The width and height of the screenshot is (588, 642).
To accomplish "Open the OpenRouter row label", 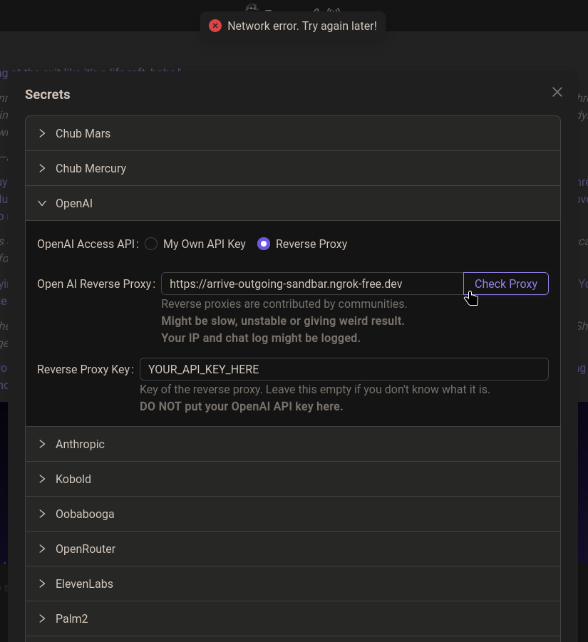I will pyautogui.click(x=86, y=549).
